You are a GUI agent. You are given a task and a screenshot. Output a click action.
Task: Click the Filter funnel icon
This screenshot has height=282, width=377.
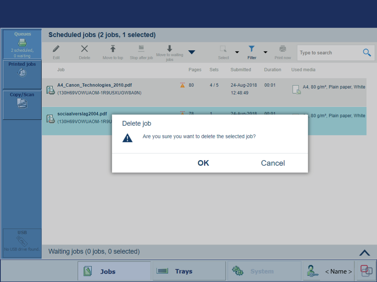tap(251, 49)
